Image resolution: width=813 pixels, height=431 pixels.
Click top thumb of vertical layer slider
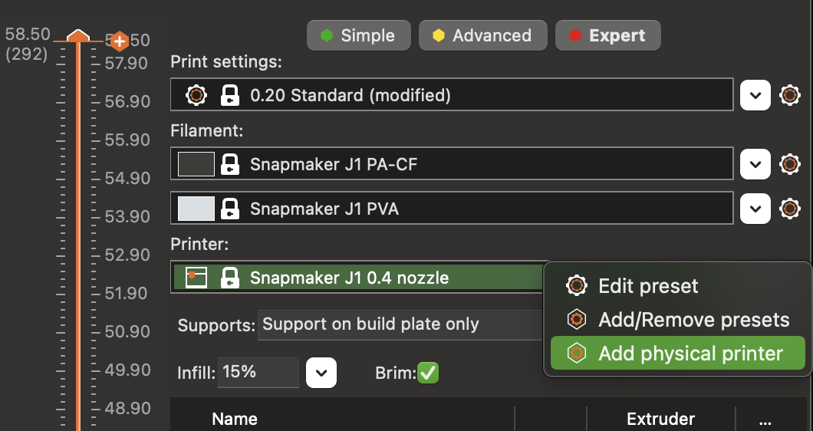coord(78,36)
